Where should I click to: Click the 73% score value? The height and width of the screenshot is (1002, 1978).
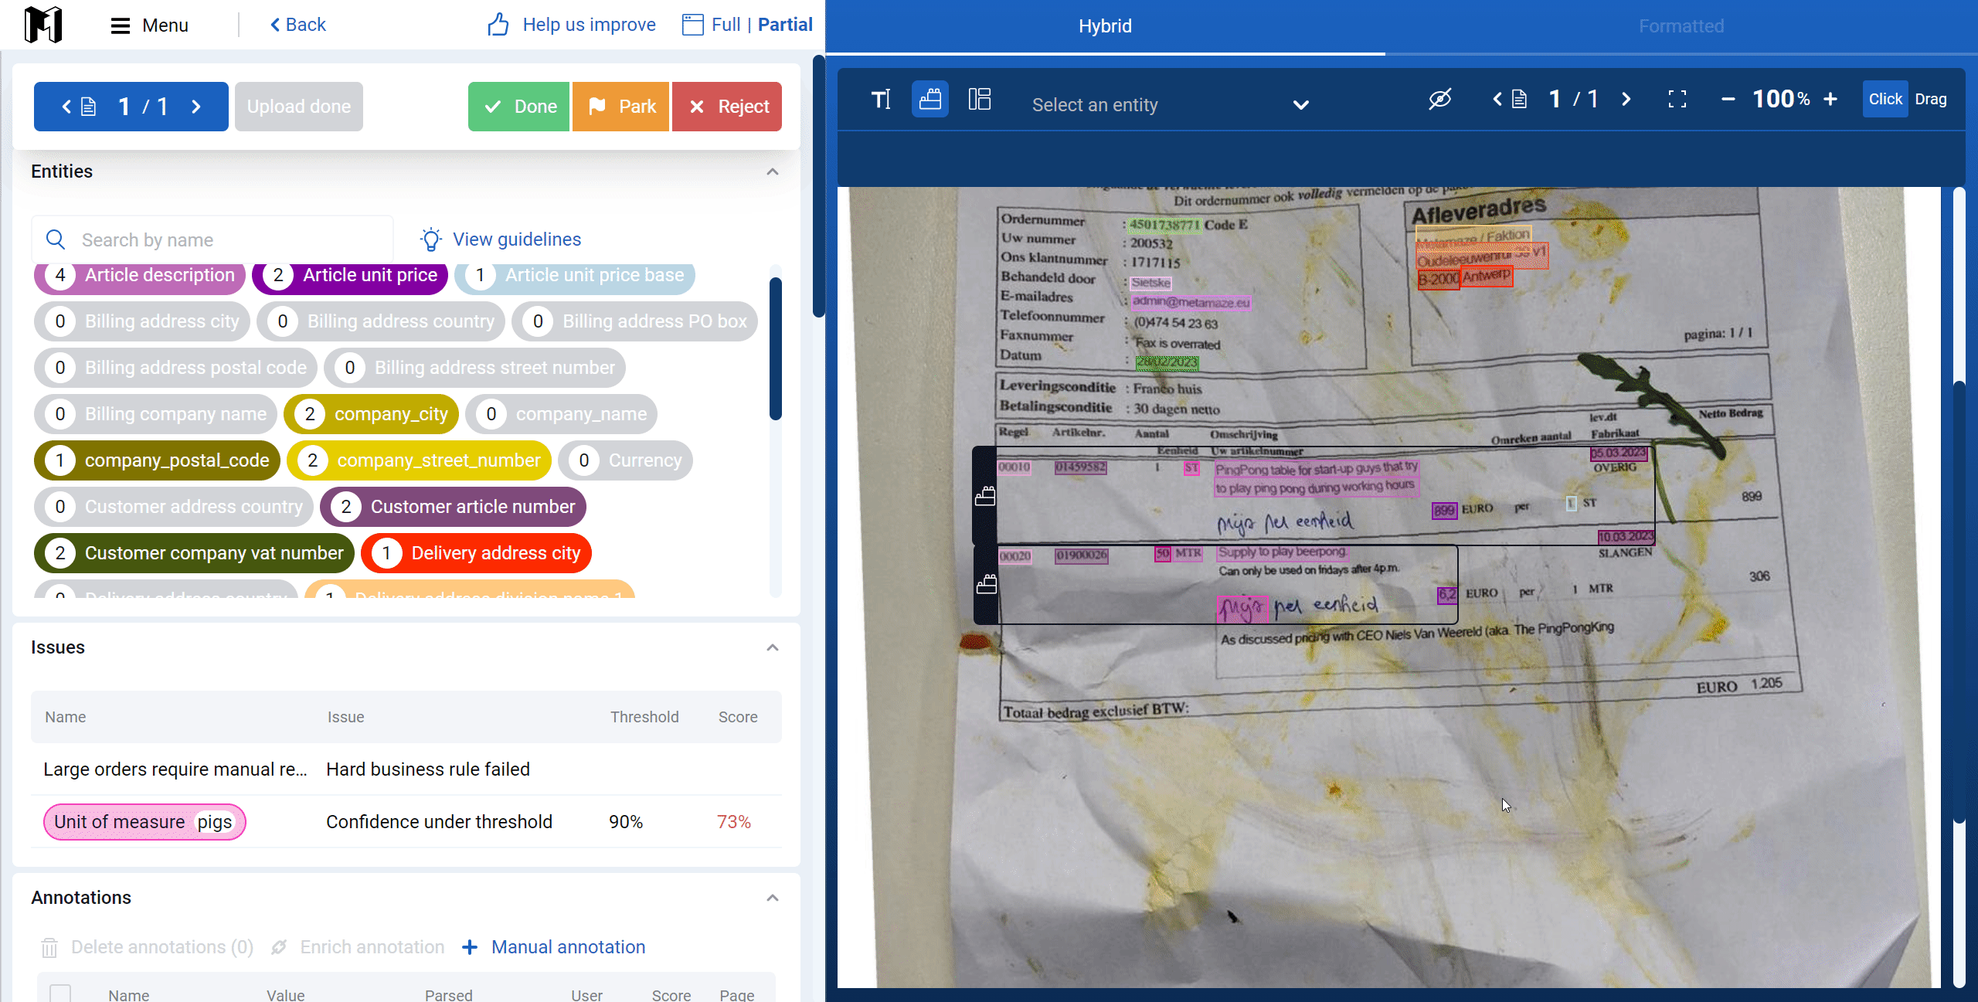pyautogui.click(x=734, y=822)
